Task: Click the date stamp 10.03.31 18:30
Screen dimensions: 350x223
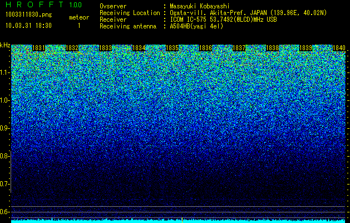Action: (28, 26)
